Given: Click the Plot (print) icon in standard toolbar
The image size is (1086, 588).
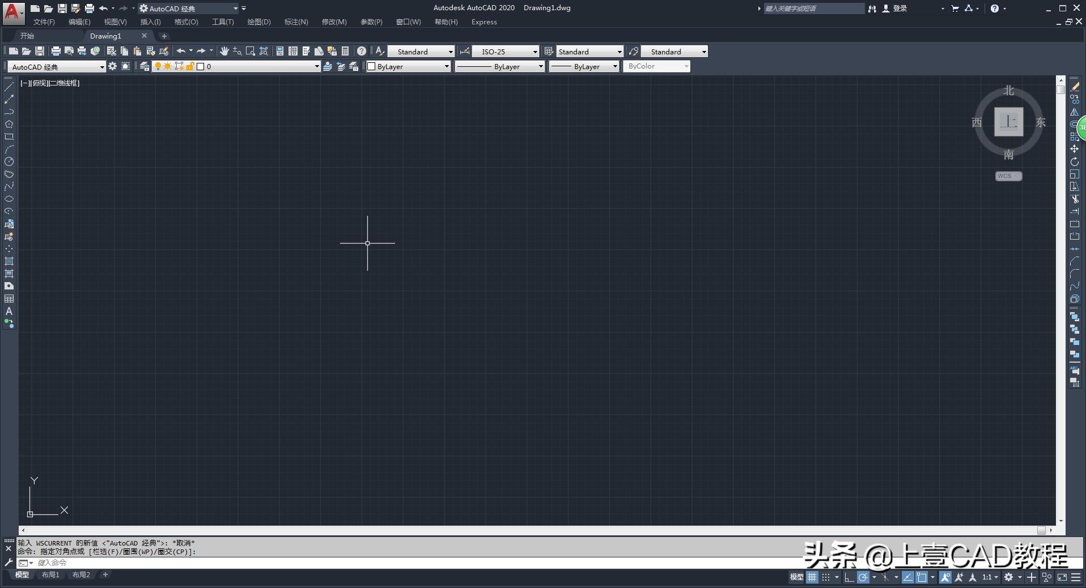Looking at the screenshot, I should [x=56, y=51].
